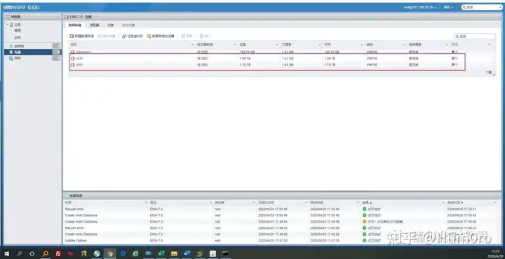Image resolution: width=505 pixels, height=259 pixels.
Task: Open the Drive type (驱动器类型) column dropdown
Action: [x=234, y=45]
